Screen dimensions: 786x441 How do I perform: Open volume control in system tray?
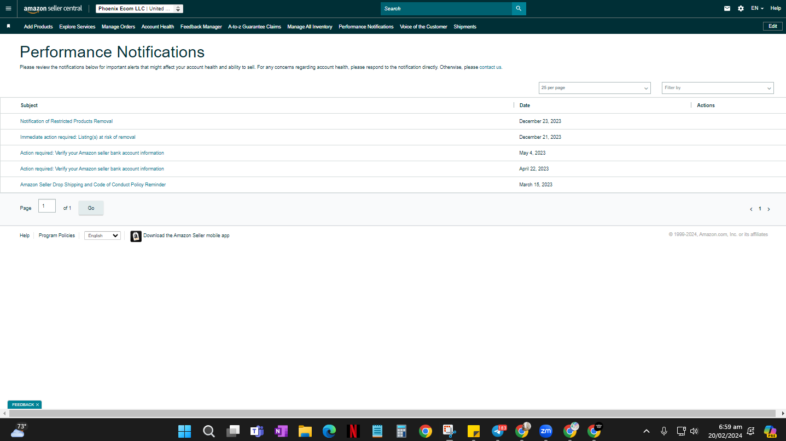coord(694,431)
